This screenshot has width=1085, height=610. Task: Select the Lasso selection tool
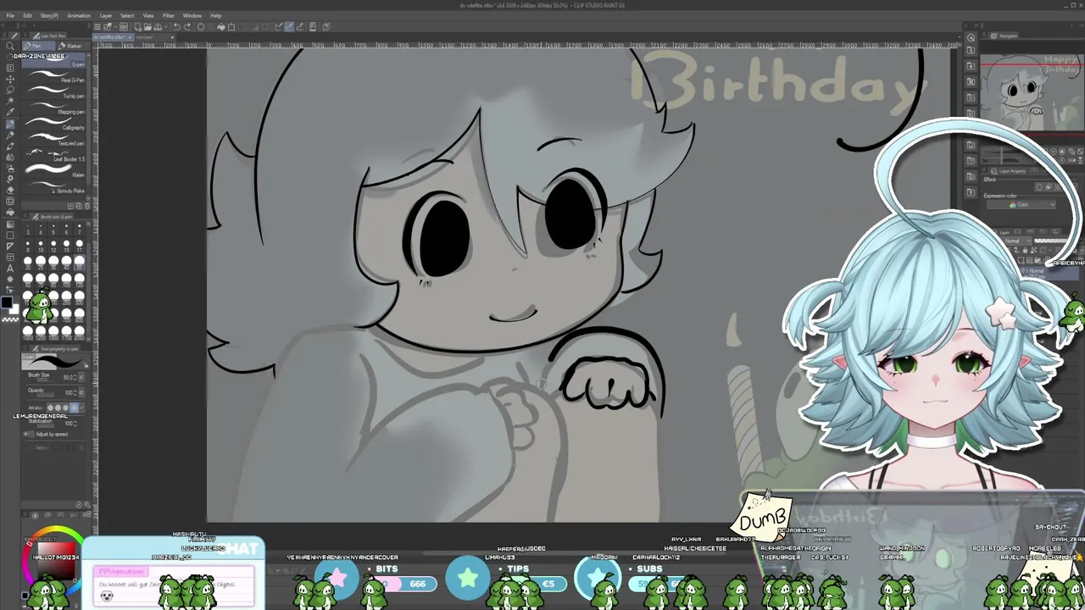click(10, 90)
